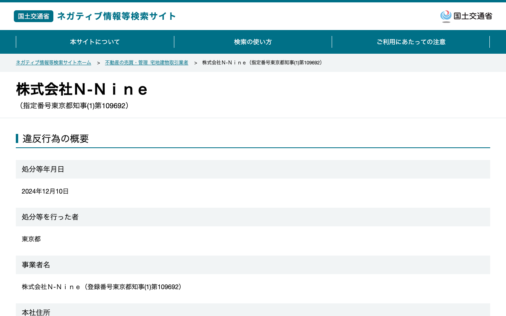Follow the ネガティブ情報等検索サイトホーム breadcrumb link
The image size is (506, 316).
click(x=53, y=63)
